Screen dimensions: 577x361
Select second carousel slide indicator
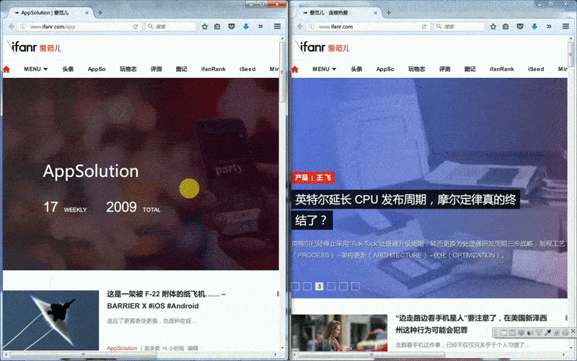point(307,286)
